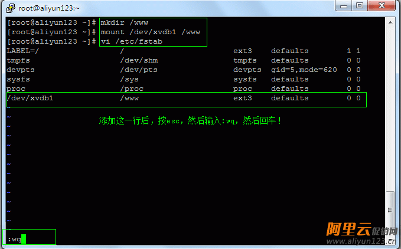Click the PuTTY icon in the title bar
Viewport: 401px width, 249px height.
[x=9, y=8]
